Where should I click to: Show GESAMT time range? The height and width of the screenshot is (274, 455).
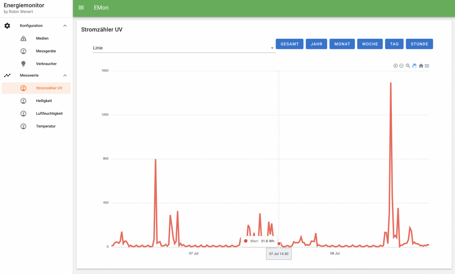coord(290,44)
